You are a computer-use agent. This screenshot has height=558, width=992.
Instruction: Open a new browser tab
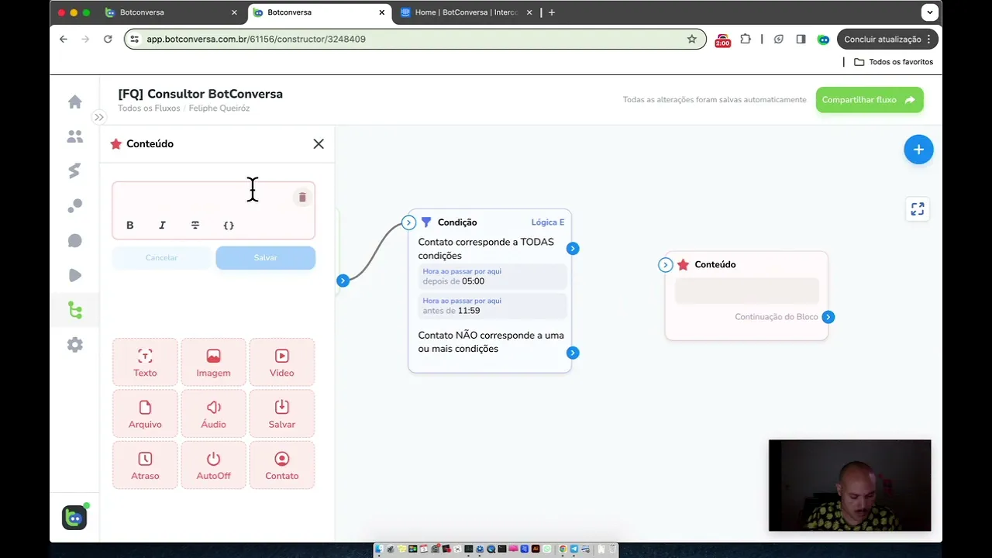(552, 12)
